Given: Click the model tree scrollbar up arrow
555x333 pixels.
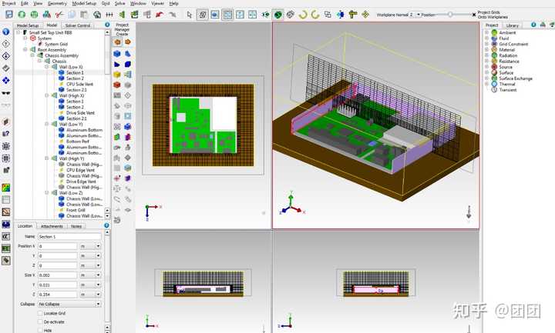Looking at the screenshot, I should coord(107,32).
